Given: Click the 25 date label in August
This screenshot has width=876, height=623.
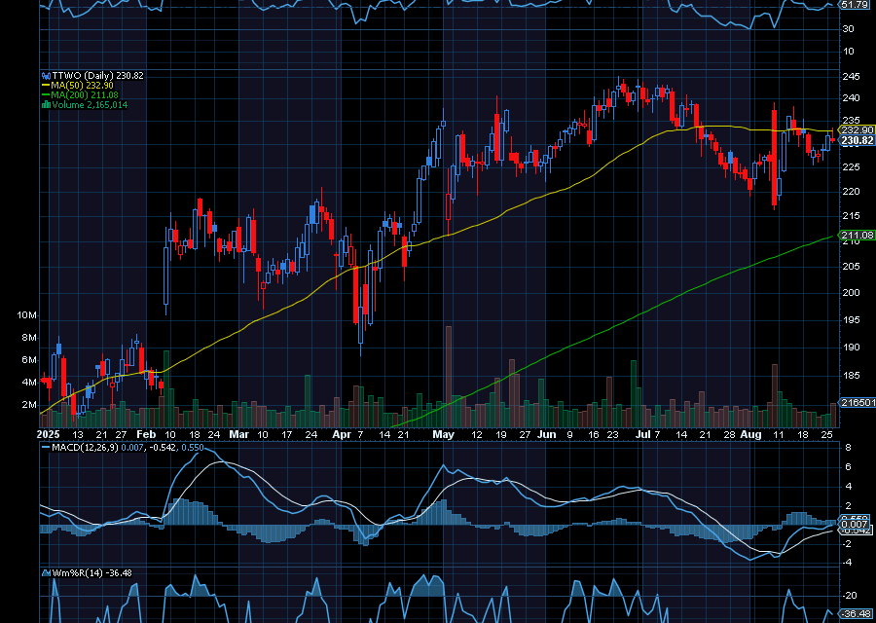Looking at the screenshot, I should [x=827, y=435].
